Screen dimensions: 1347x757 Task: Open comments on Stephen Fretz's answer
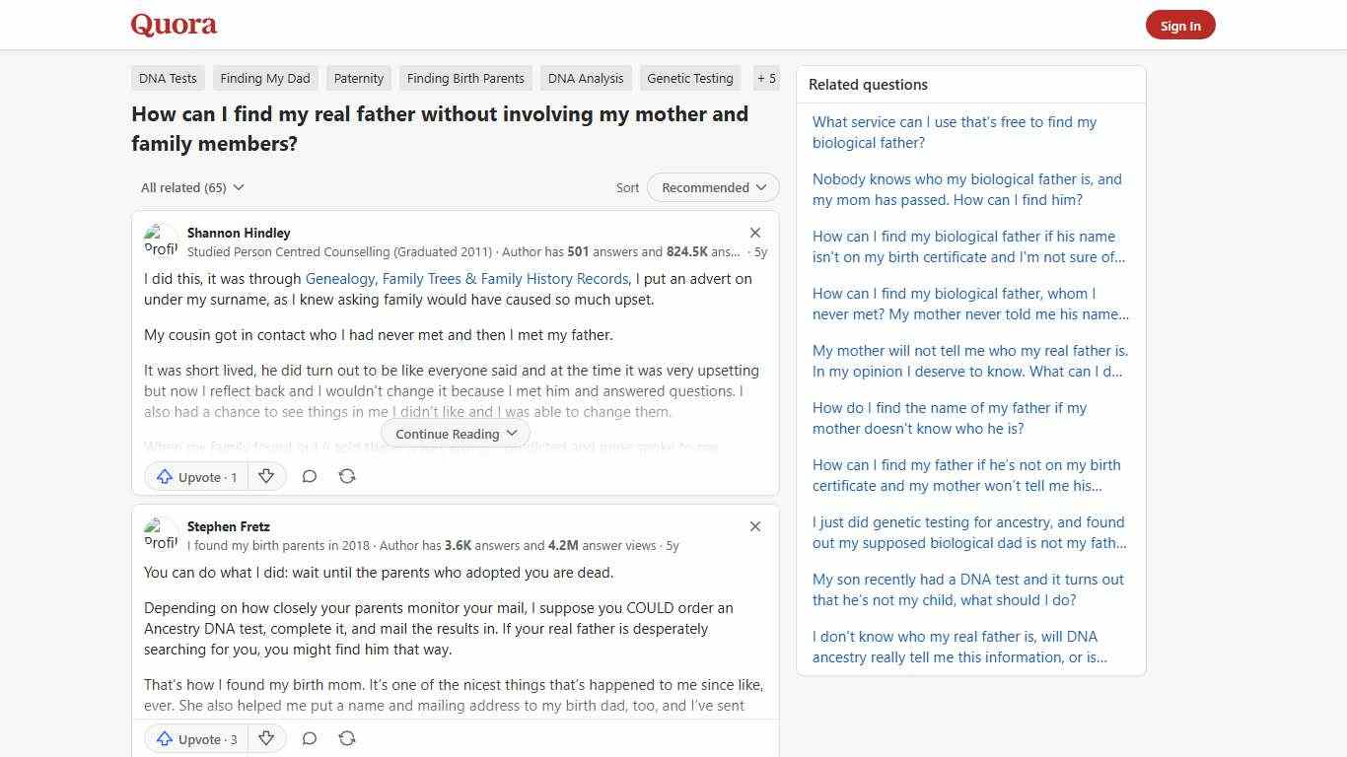point(309,738)
